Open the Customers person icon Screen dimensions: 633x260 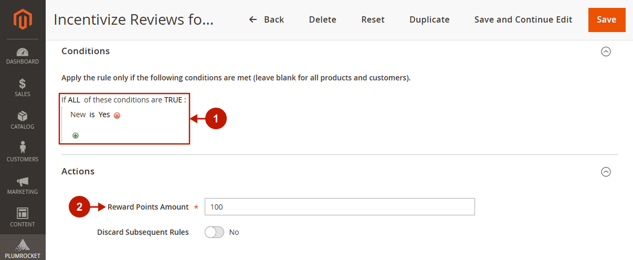[23, 148]
